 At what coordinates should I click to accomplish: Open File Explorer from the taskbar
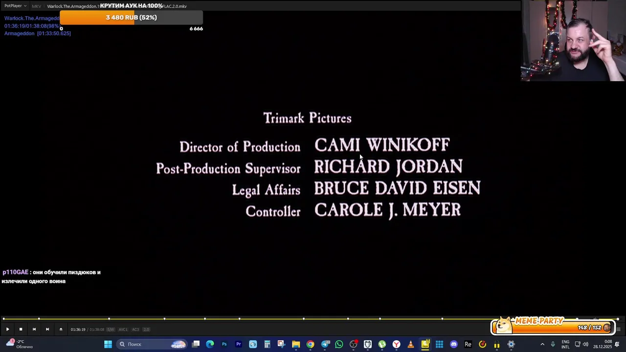[x=296, y=344]
